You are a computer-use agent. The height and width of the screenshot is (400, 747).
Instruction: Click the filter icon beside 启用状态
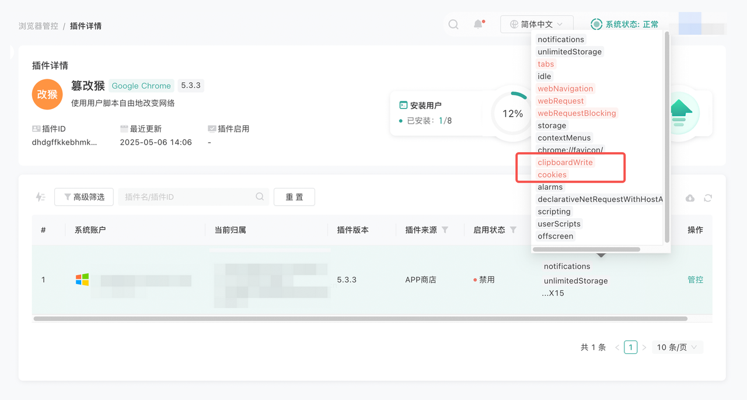click(513, 230)
